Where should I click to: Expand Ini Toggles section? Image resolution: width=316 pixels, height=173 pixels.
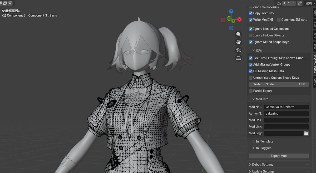coord(262,148)
